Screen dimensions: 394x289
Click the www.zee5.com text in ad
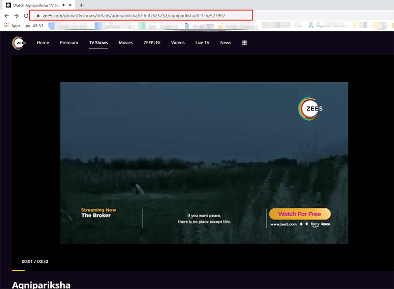point(284,224)
